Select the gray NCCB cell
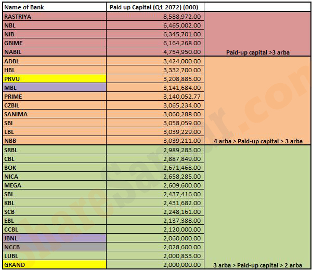Image resolution: width=312 pixels, height=270 pixels. [x=55, y=247]
